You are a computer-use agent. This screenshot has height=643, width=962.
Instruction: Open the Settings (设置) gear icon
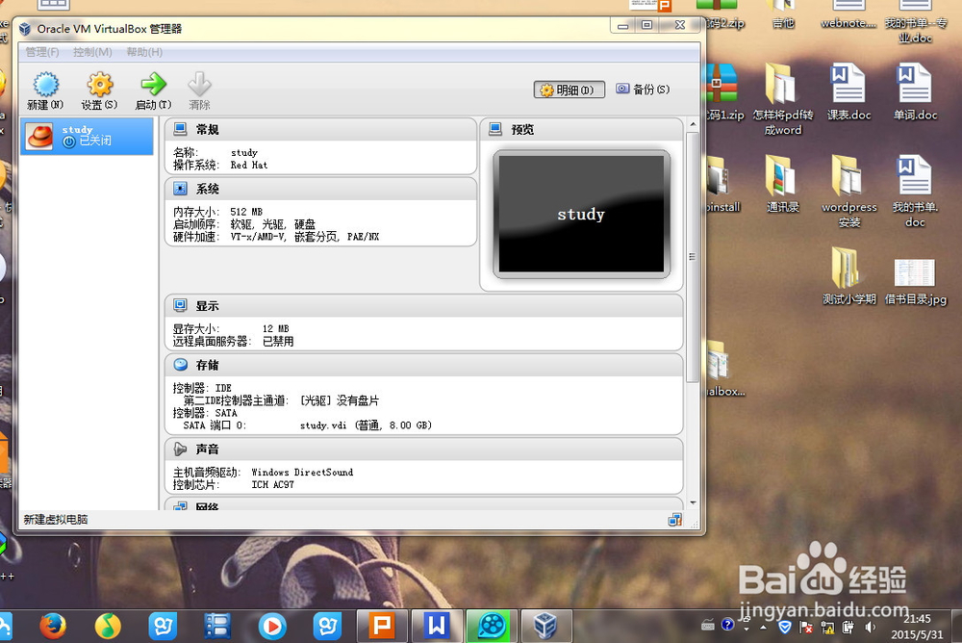tap(99, 85)
